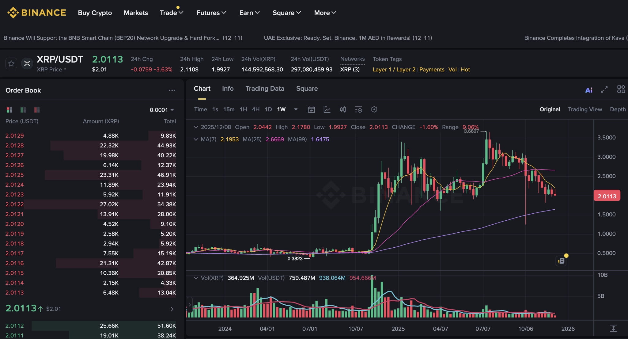Open the go-to-date calendar on chart toolbar
This screenshot has height=339, width=628.
(x=312, y=109)
